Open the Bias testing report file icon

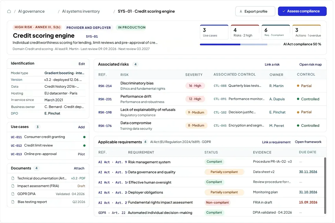click(13, 202)
